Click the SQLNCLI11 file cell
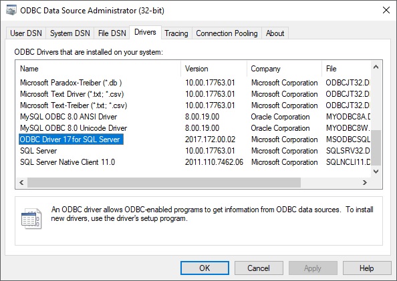The image size is (397, 281). pos(348,162)
